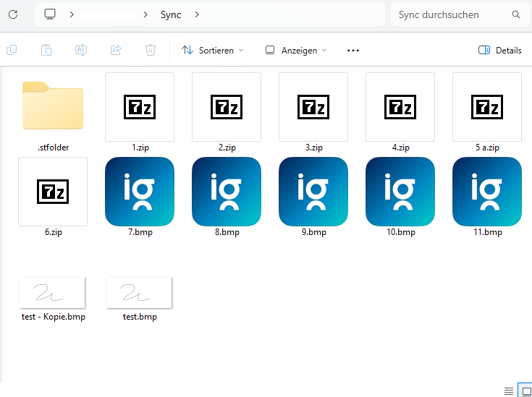
Task: Click the magnifier search icon
Action: pyautogui.click(x=515, y=14)
